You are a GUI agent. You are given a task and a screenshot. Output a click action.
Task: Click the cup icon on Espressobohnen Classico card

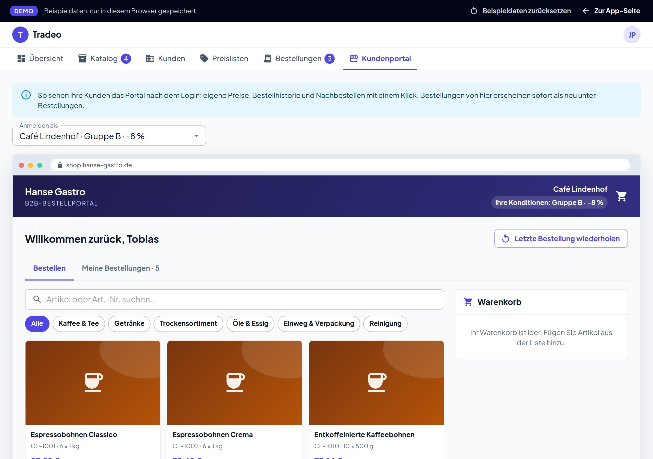tap(93, 382)
